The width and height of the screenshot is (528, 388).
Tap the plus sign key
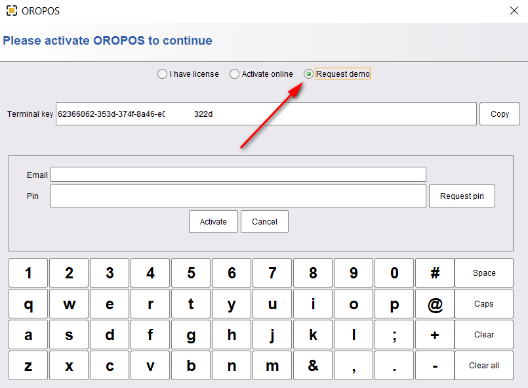point(435,334)
